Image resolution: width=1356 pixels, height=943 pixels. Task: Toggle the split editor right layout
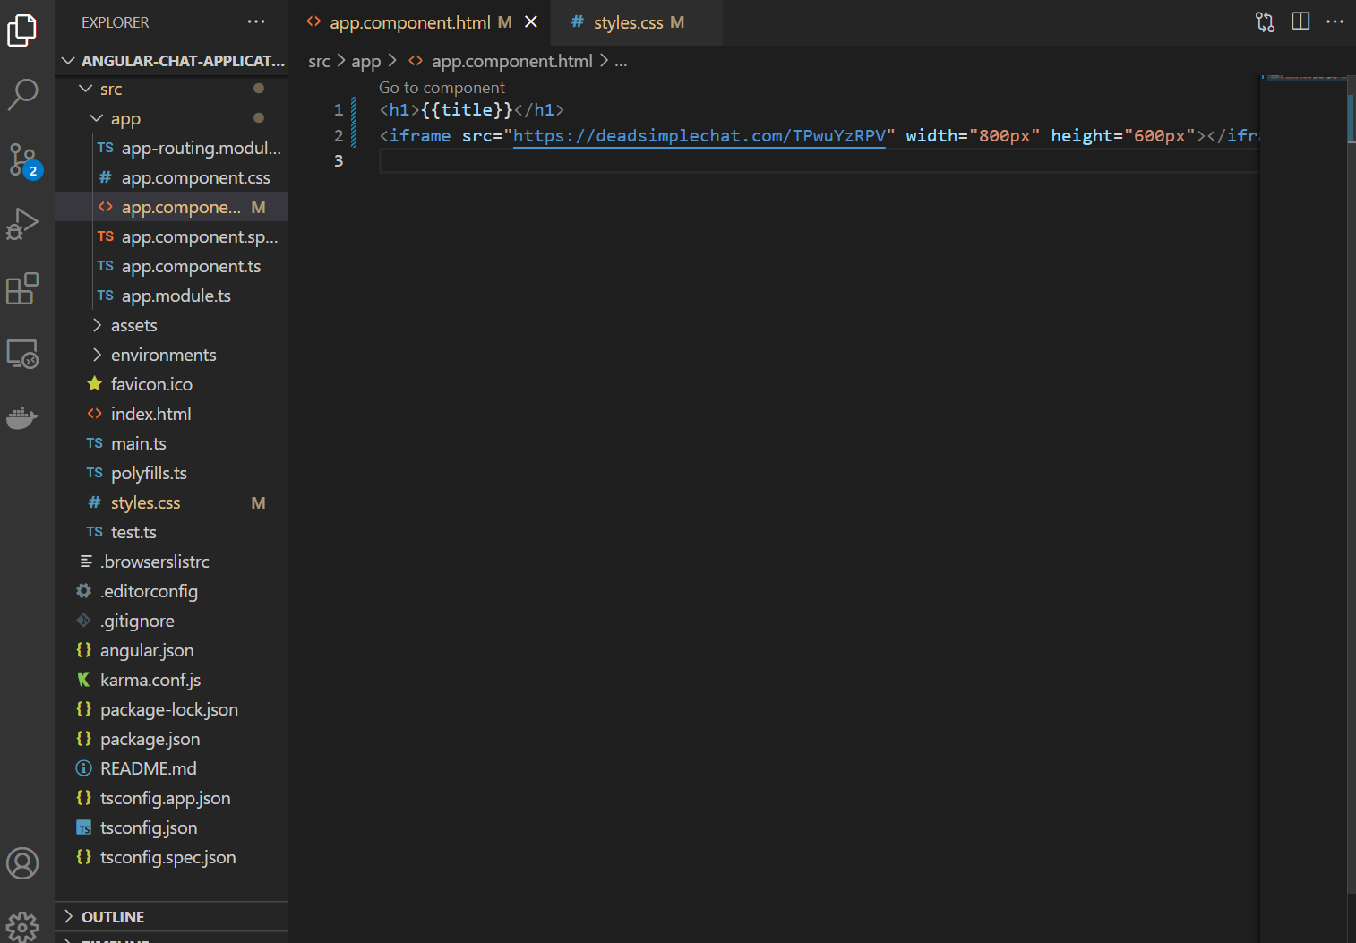pos(1300,21)
